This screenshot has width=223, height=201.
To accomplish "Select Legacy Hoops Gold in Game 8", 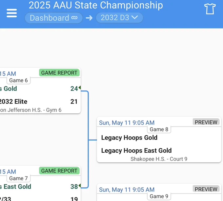I will tap(129, 138).
